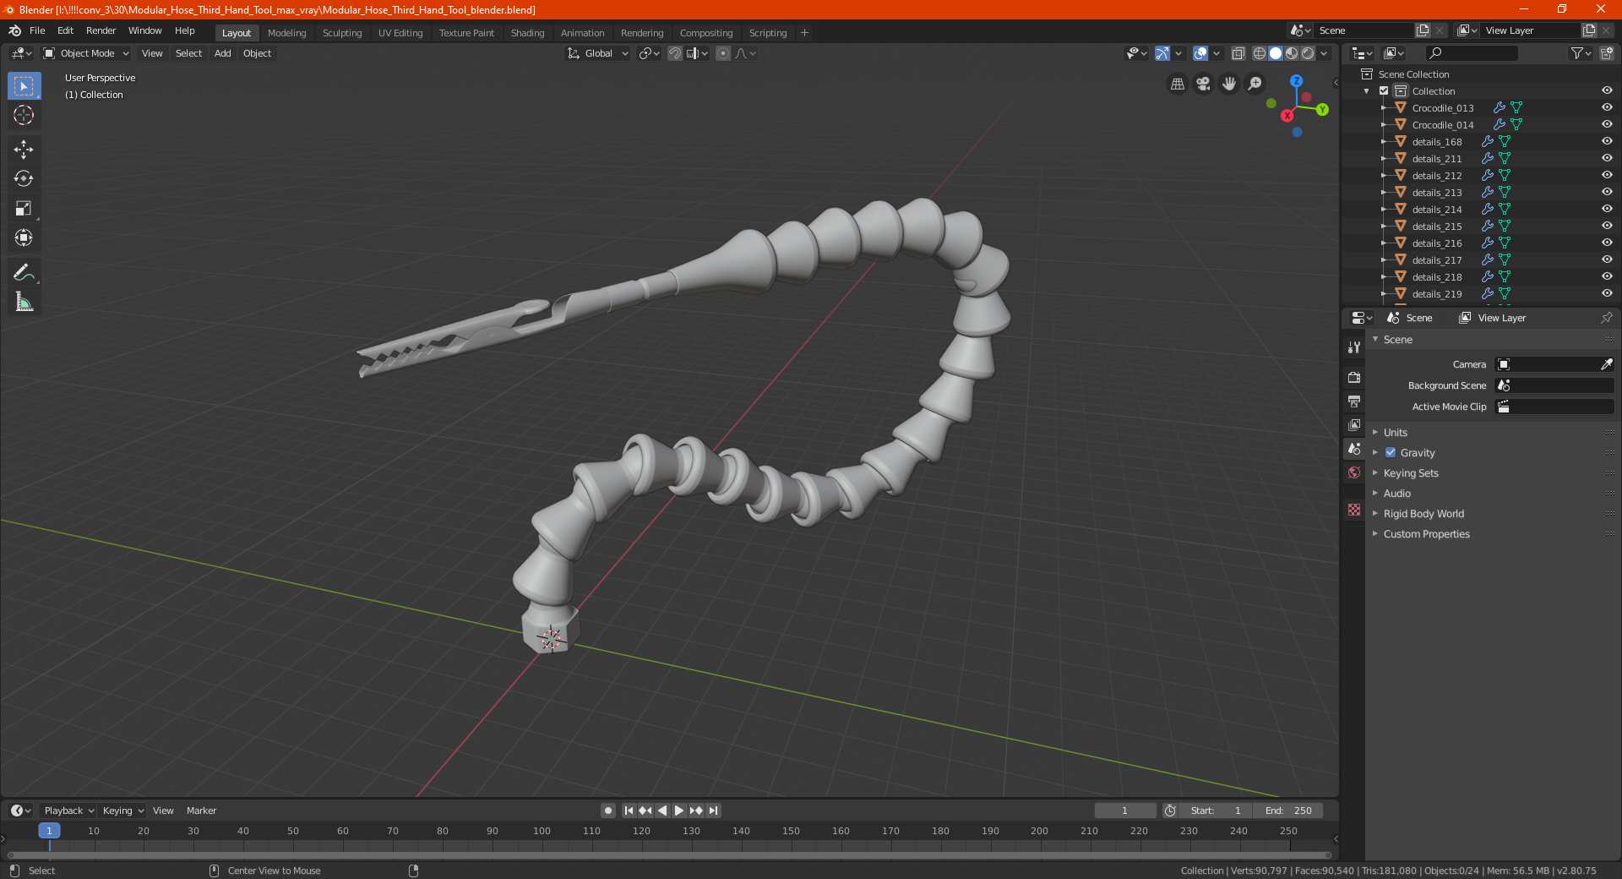Image resolution: width=1622 pixels, height=879 pixels.
Task: Open the viewport Object menu
Action: click(257, 53)
